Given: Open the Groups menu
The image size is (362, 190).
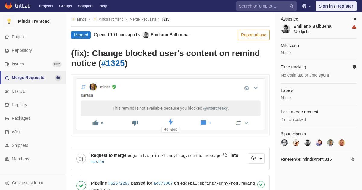Looking at the screenshot, I should point(65,6).
